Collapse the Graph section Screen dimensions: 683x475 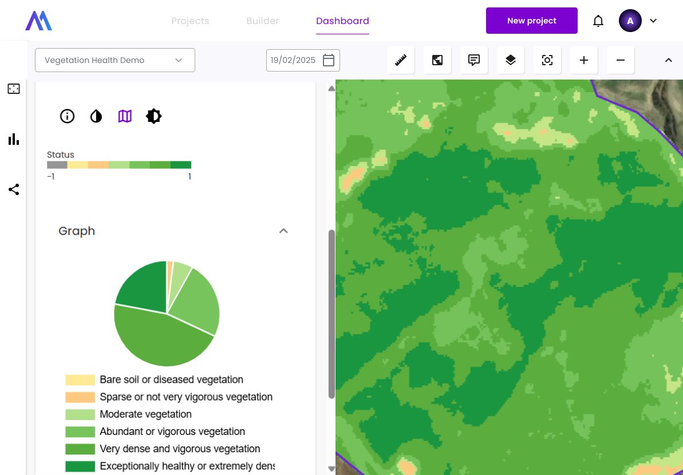(283, 231)
